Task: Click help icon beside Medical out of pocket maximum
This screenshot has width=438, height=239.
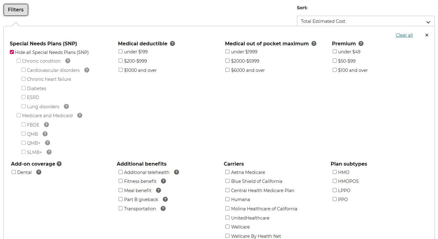Action: click(x=314, y=43)
